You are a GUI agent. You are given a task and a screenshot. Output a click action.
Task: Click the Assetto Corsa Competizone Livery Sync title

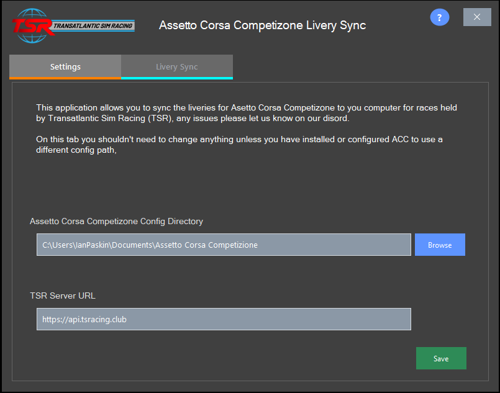point(263,25)
